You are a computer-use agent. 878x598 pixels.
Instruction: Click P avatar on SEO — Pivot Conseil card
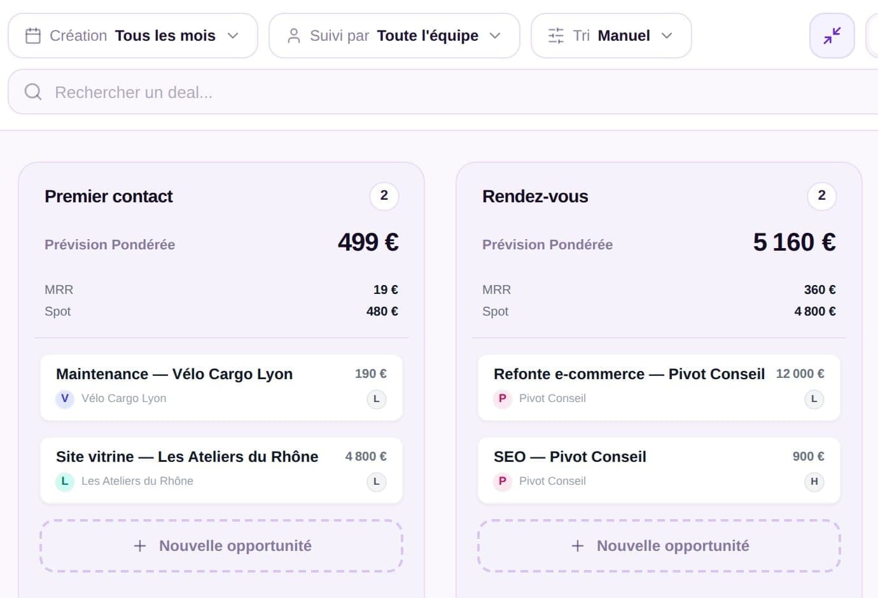(x=503, y=481)
